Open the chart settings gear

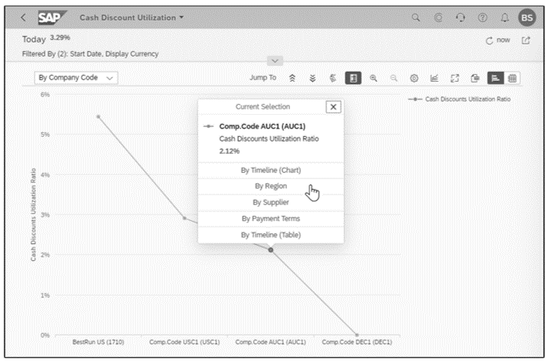tap(414, 78)
